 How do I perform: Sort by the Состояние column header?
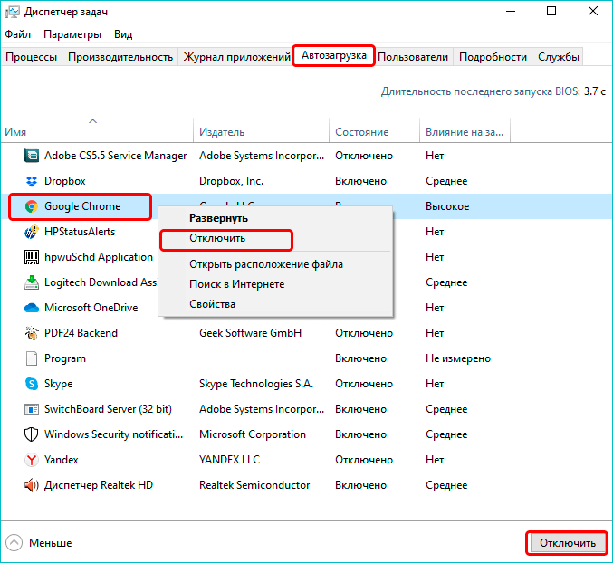[x=374, y=132]
